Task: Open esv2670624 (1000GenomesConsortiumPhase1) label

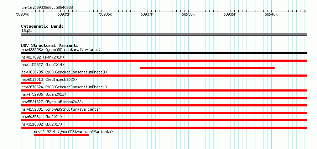Action: pos(64,87)
